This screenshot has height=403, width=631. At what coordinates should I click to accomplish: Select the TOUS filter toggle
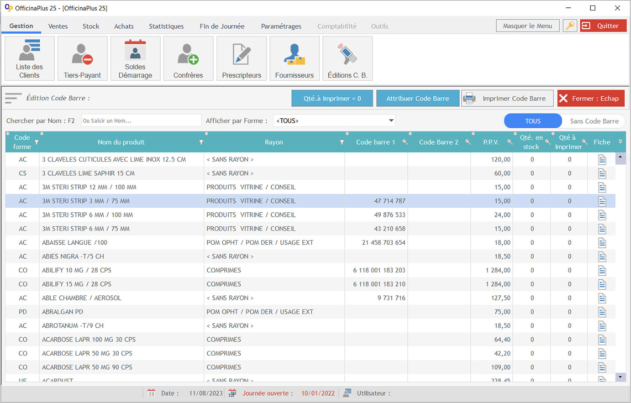pyautogui.click(x=532, y=121)
